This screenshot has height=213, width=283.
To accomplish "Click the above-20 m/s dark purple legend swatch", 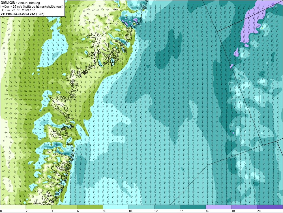I will coord(270,207).
